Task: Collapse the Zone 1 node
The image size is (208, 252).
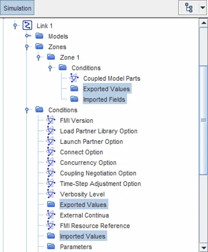Action: click(x=38, y=57)
